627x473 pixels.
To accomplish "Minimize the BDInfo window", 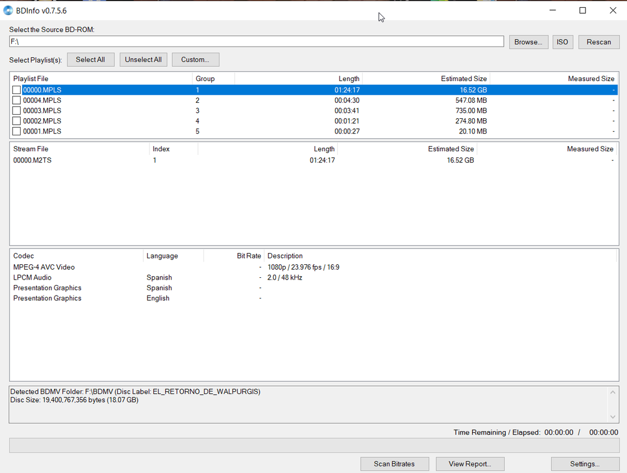I will (x=552, y=11).
